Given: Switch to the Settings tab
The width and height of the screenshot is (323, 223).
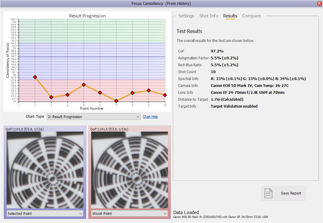Looking at the screenshot, I should (186, 16).
